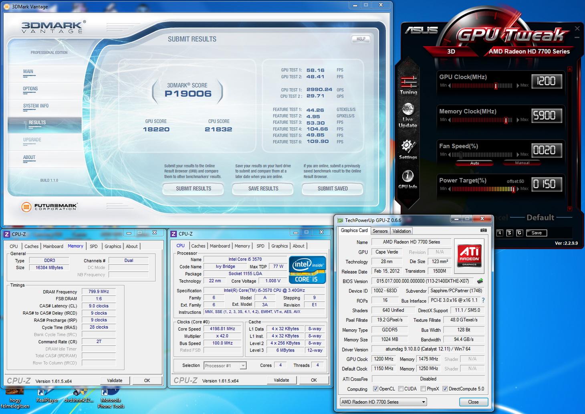Viewport: 585px width, 414px height.
Task: Click GPU-Z screenshot camera icon
Action: 484,230
